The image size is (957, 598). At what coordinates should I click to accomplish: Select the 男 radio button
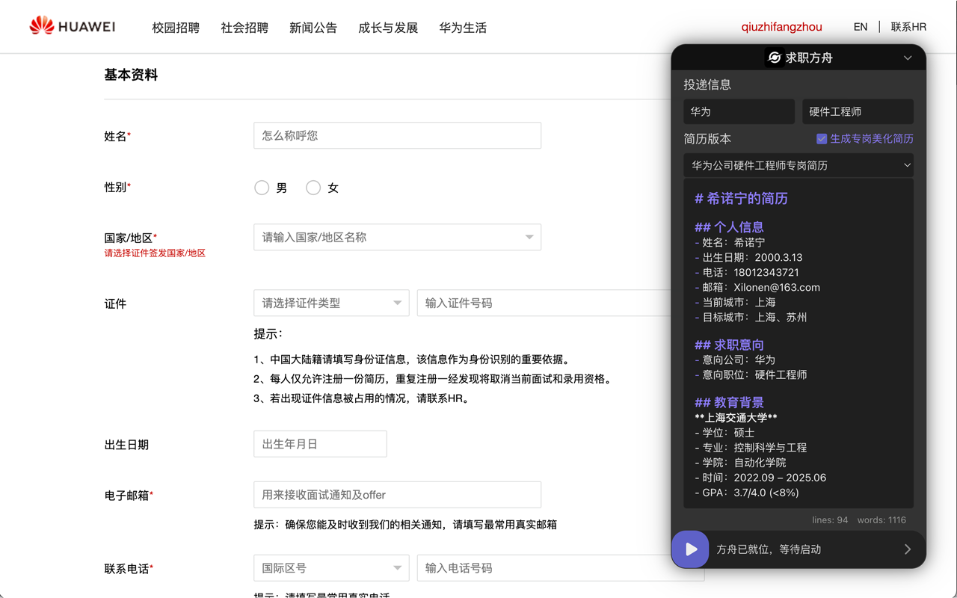[262, 188]
